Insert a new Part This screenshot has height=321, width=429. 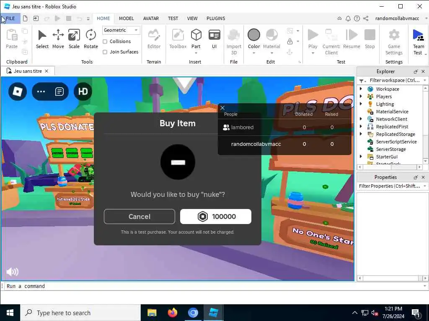(x=196, y=39)
